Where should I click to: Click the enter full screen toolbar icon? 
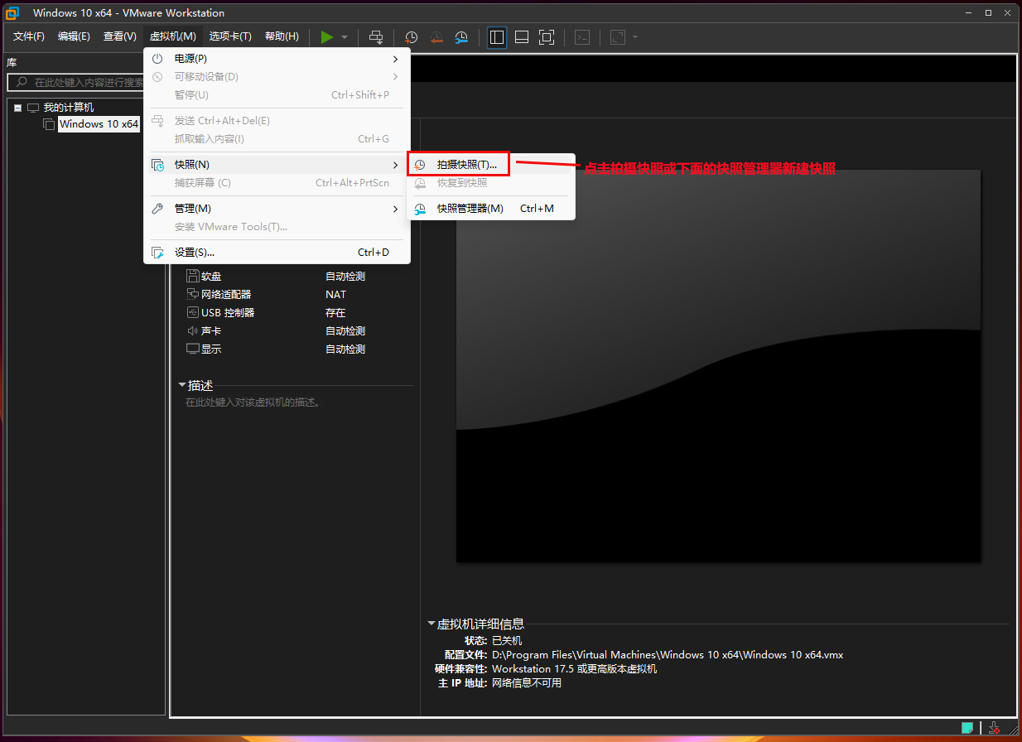tap(547, 36)
